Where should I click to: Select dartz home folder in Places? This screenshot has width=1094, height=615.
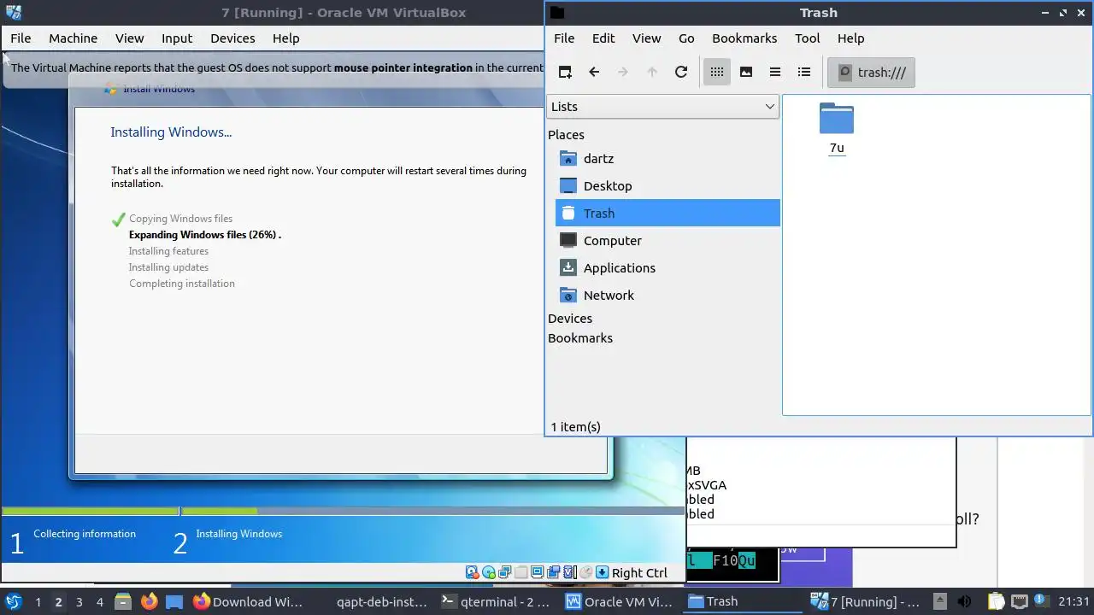coord(668,158)
